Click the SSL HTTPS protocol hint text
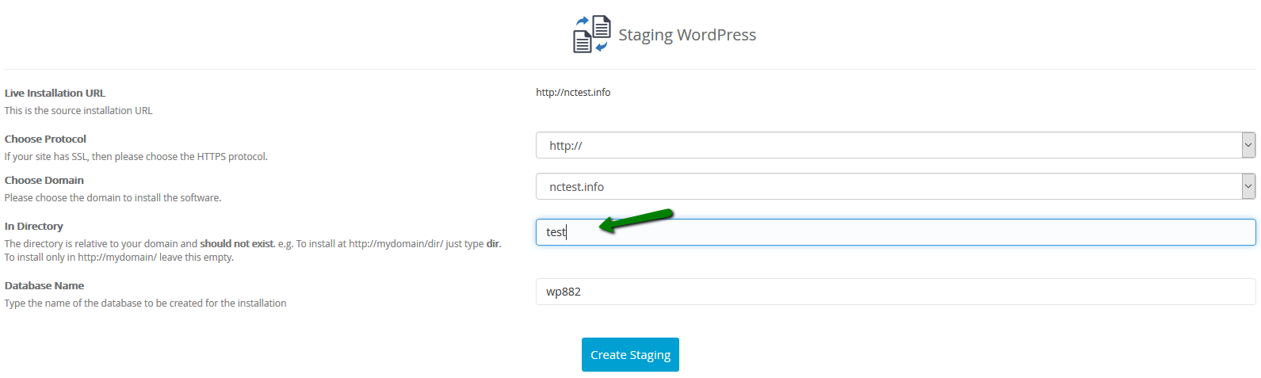The height and width of the screenshot is (378, 1261). [x=136, y=157]
